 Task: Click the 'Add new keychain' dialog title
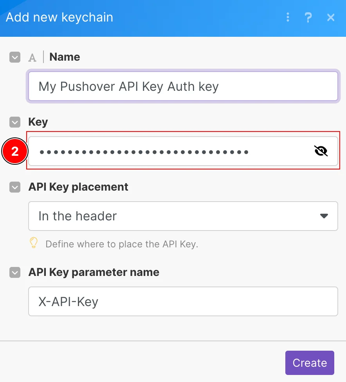(x=59, y=17)
